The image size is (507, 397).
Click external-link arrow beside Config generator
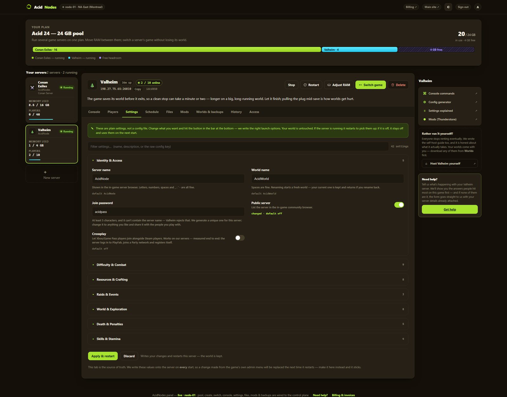476,102
